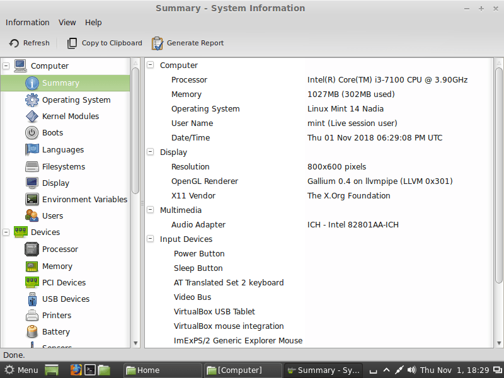Viewport: 504px width, 378px height.
Task: Click the Refresh toolbar button
Action: coord(29,43)
